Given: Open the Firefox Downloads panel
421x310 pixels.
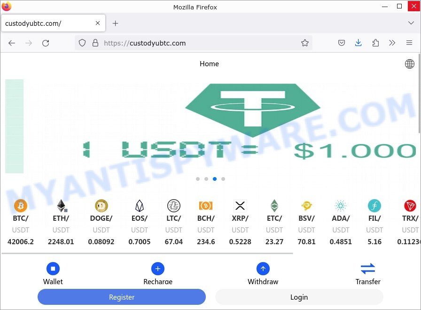Looking at the screenshot, I should (358, 43).
